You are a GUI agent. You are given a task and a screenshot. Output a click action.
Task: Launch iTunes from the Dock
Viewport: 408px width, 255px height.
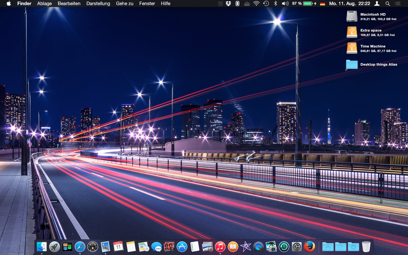pos(220,246)
